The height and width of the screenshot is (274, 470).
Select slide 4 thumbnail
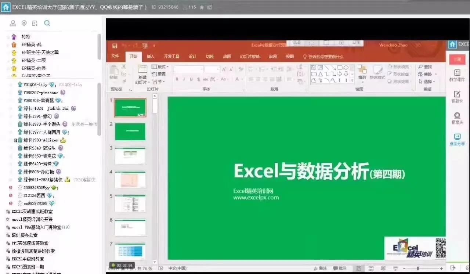pyautogui.click(x=130, y=180)
